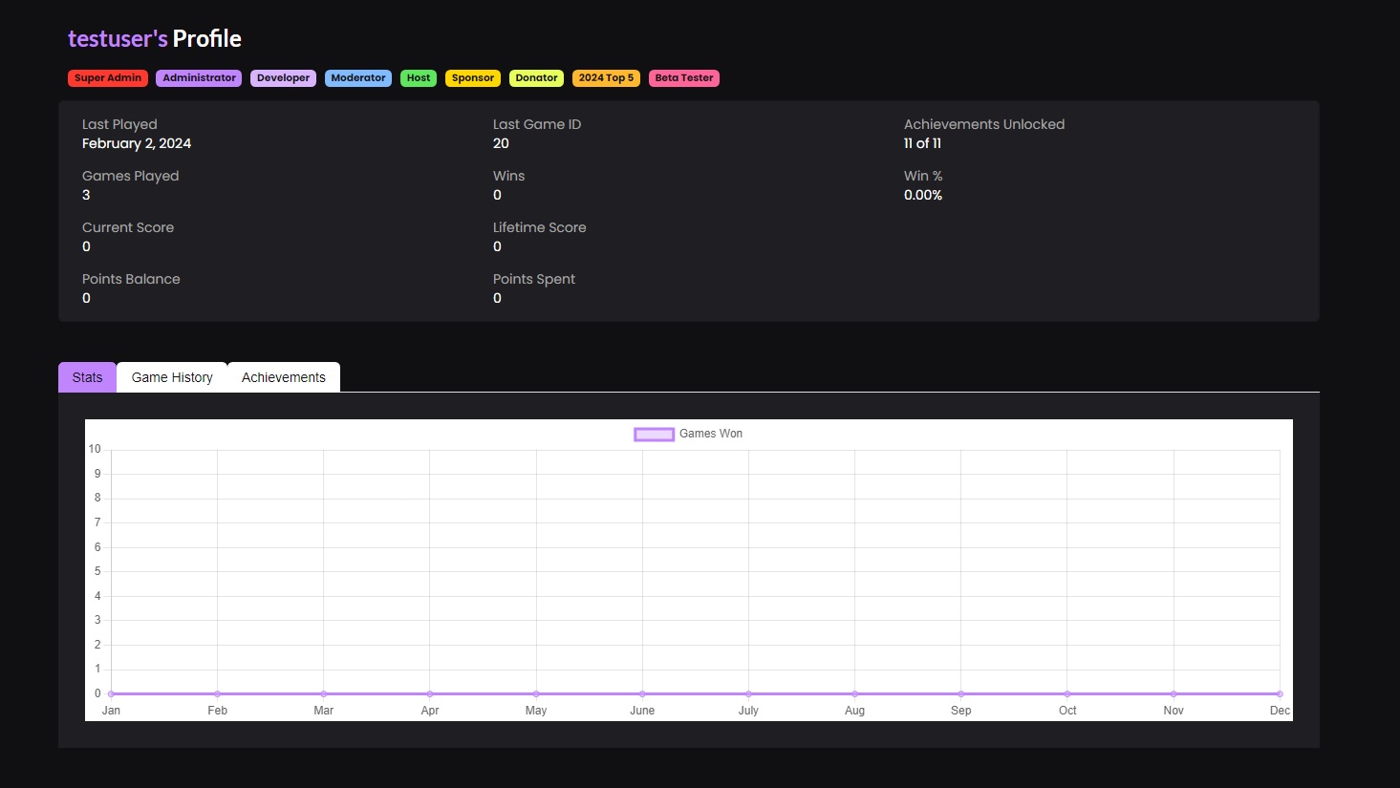Image resolution: width=1400 pixels, height=788 pixels.
Task: Select the Sponsor badge
Action: pyautogui.click(x=473, y=78)
